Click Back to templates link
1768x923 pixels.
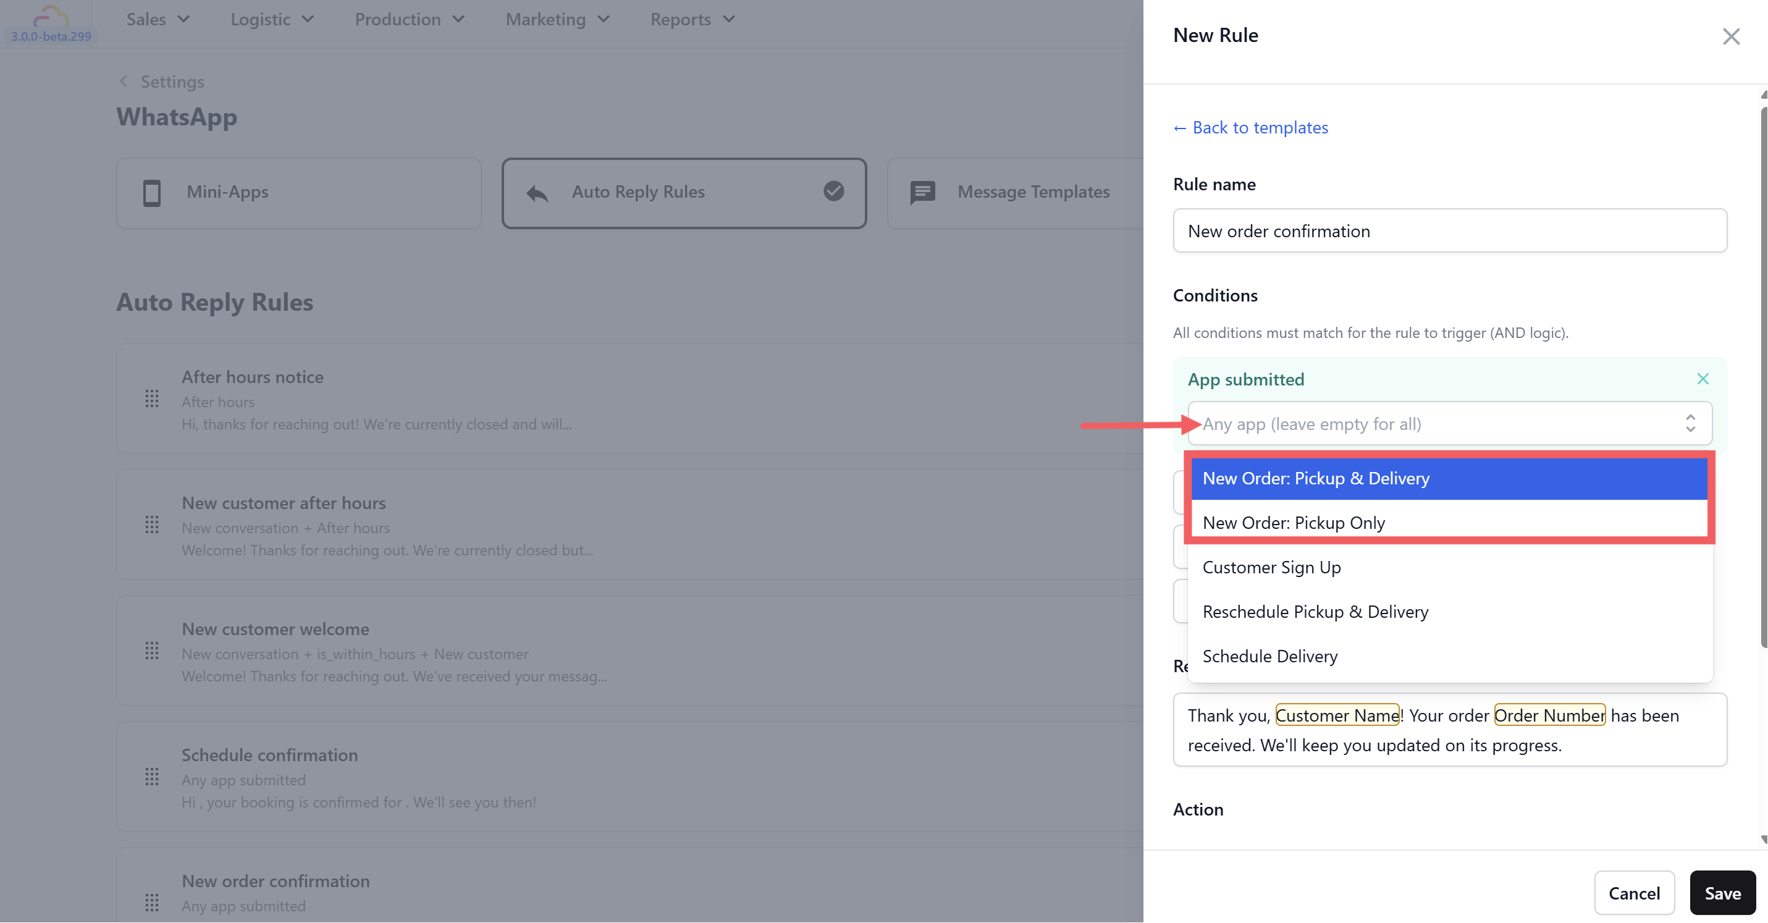pos(1250,128)
